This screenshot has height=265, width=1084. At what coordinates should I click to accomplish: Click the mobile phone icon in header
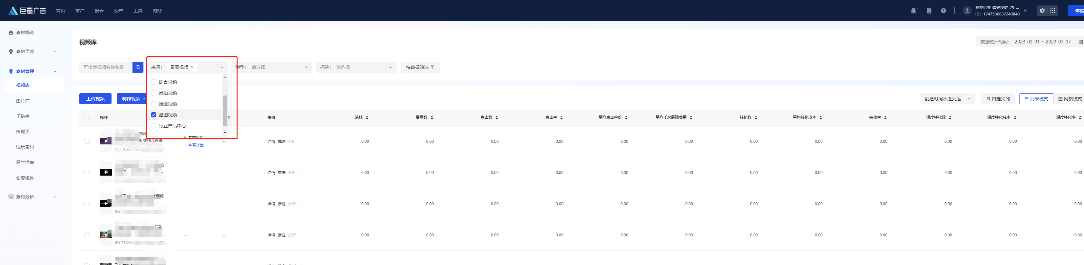(x=929, y=11)
